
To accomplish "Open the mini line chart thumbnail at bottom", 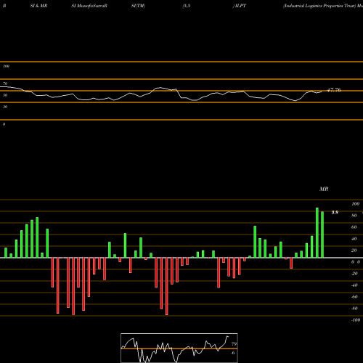I will pos(179,348).
